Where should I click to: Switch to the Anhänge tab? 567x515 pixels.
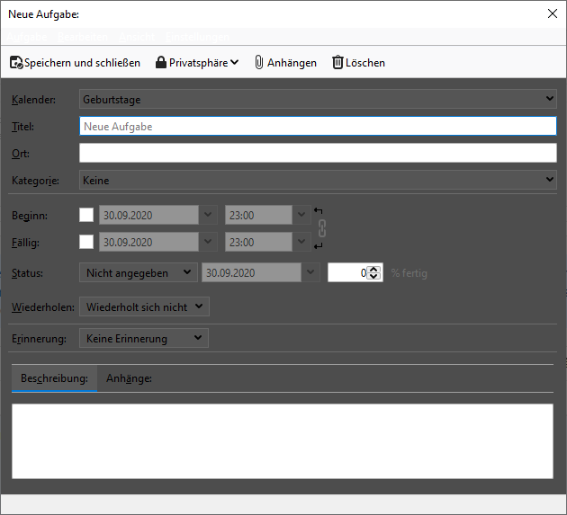[129, 378]
